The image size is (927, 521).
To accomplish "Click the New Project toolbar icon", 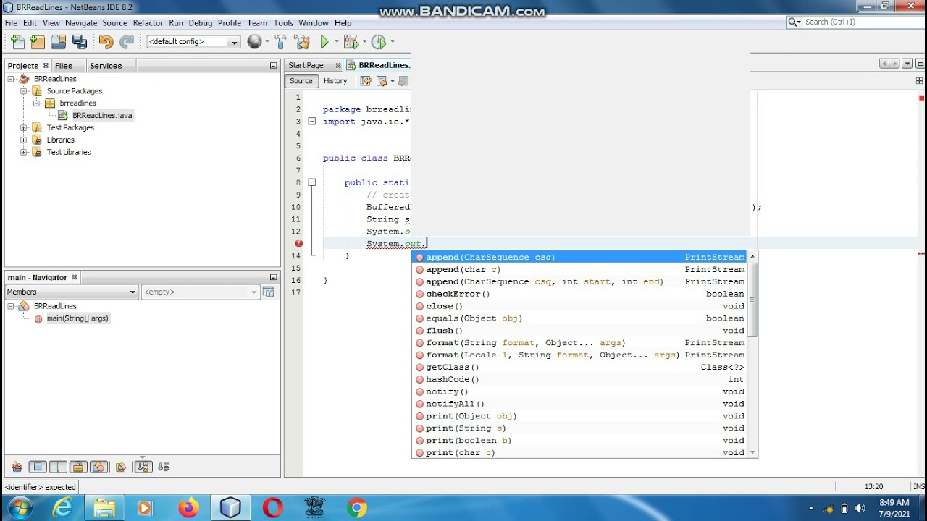I will click(38, 42).
